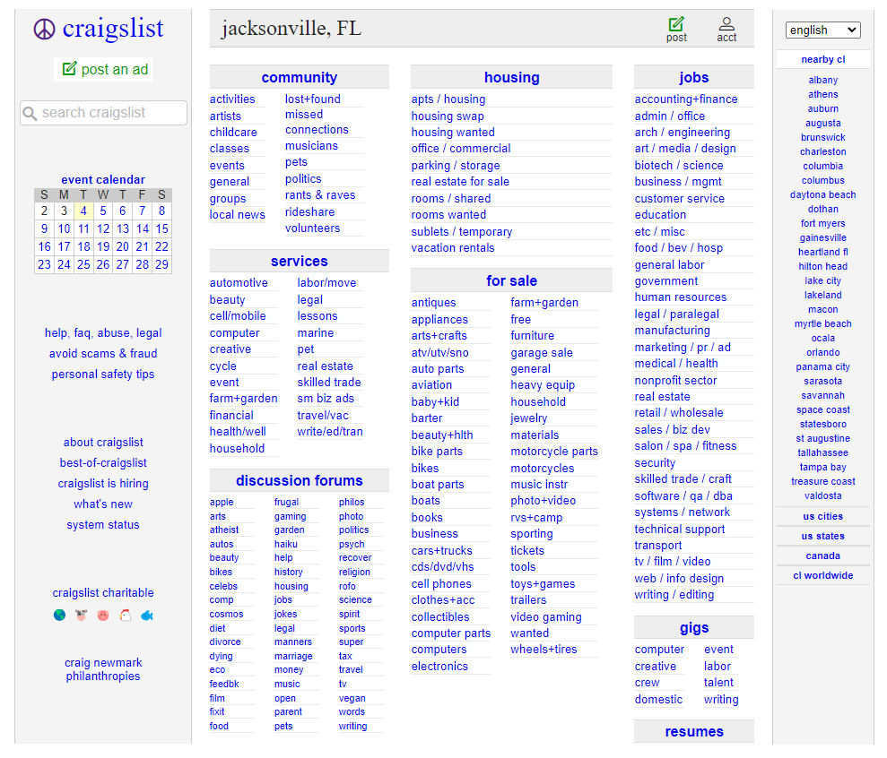Open a new post via the green pencil icon
The height and width of the screenshot is (758, 887).
point(677,22)
